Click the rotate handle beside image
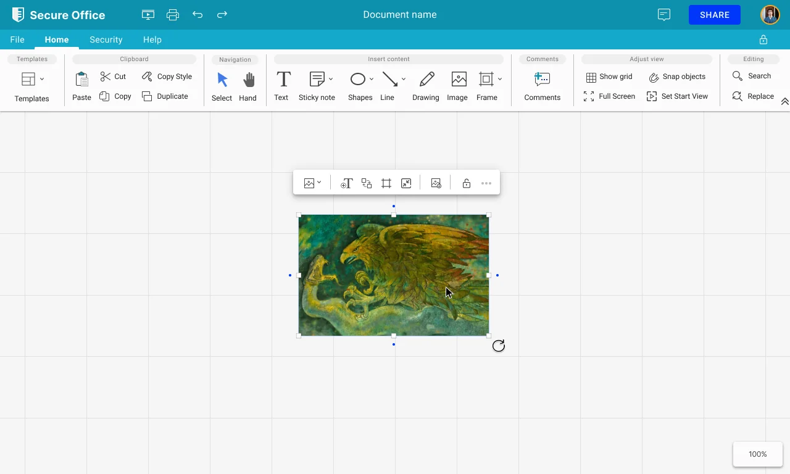 499,346
